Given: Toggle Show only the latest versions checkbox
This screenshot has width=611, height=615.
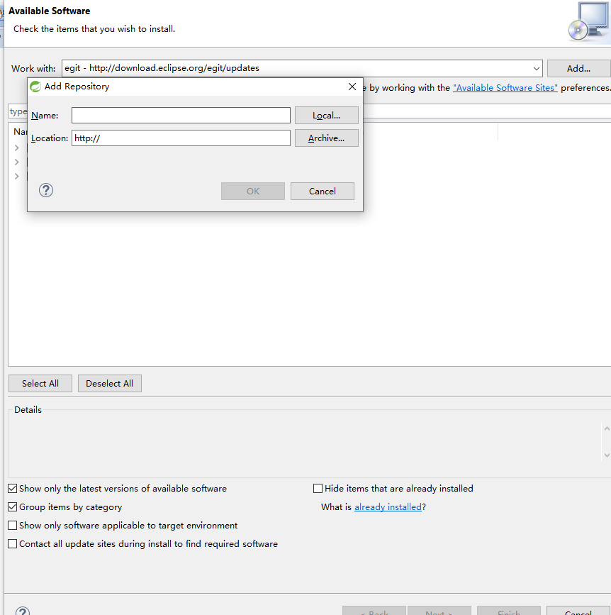Looking at the screenshot, I should coord(13,488).
